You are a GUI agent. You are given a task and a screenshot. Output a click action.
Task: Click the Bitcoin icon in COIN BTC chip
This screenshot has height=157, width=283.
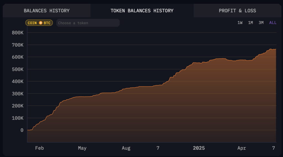[x=41, y=23]
